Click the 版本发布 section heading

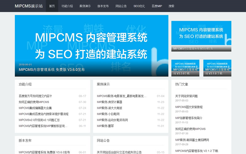point(25,141)
